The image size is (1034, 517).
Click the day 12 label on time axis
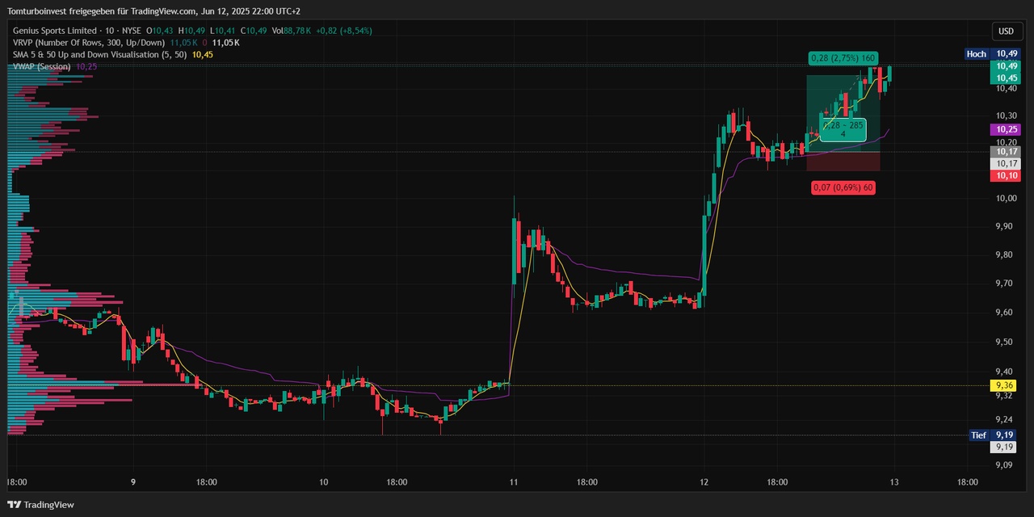(x=704, y=482)
